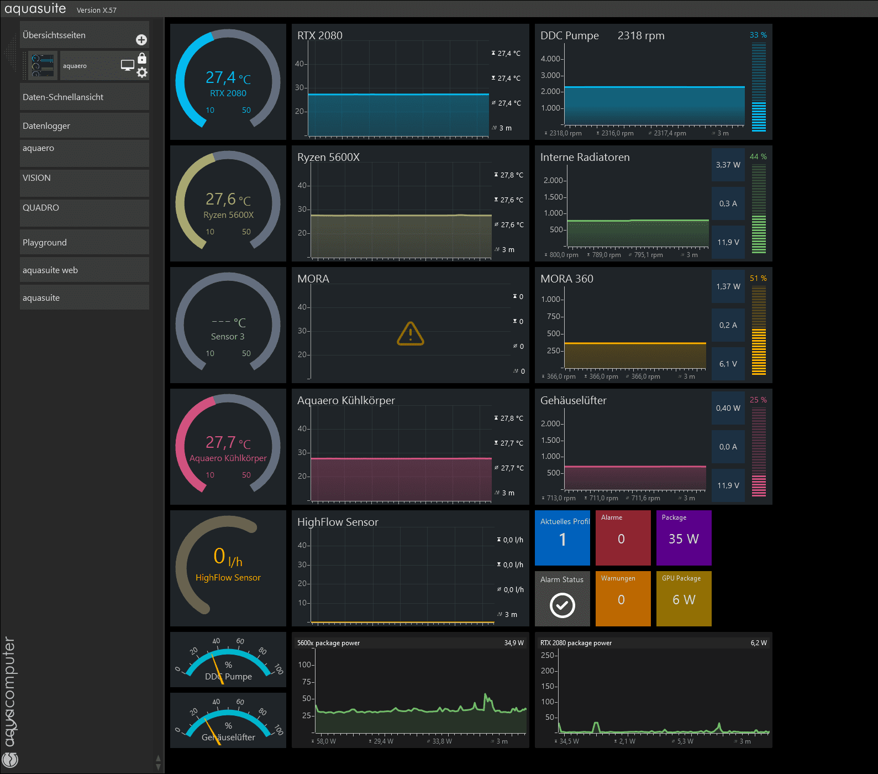This screenshot has width=878, height=774.
Task: Click the Interne Radiatoren 44 % level bar
Action: 759,209
